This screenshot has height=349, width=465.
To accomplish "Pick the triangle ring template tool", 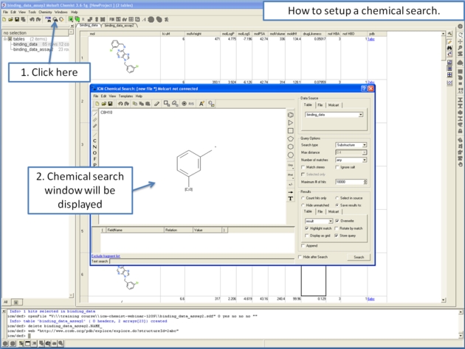I will tap(290, 122).
